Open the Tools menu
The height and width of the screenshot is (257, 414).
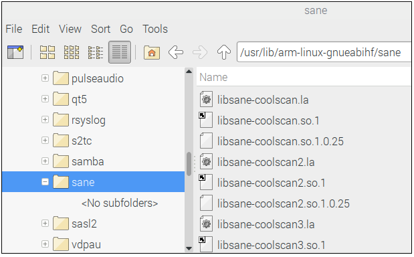click(155, 29)
